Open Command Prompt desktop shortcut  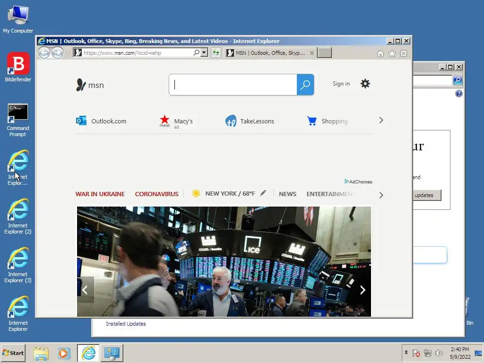pyautogui.click(x=18, y=120)
